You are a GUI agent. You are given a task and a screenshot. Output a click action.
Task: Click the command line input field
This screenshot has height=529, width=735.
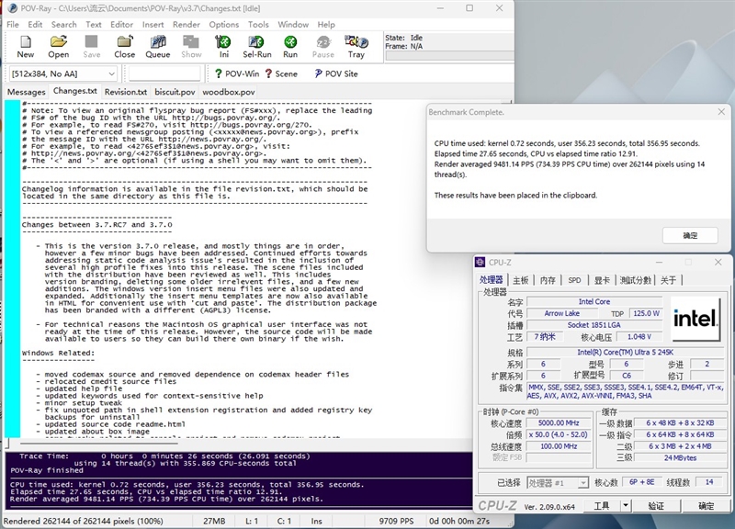click(x=164, y=73)
